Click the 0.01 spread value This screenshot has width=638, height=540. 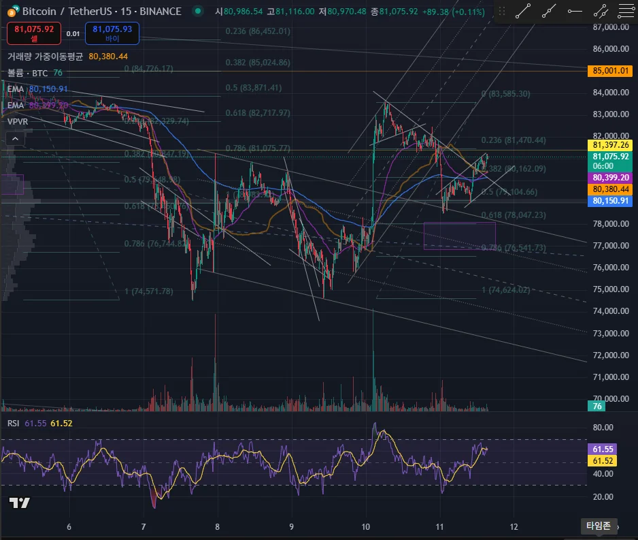73,34
